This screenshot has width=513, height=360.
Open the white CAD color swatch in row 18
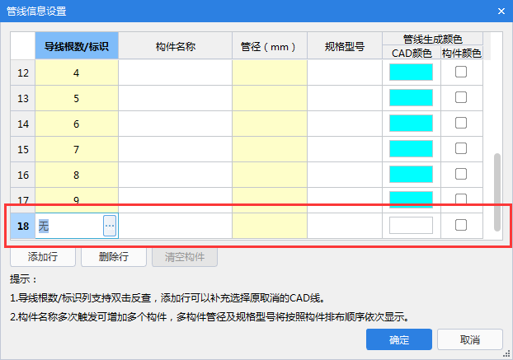pyautogui.click(x=411, y=225)
